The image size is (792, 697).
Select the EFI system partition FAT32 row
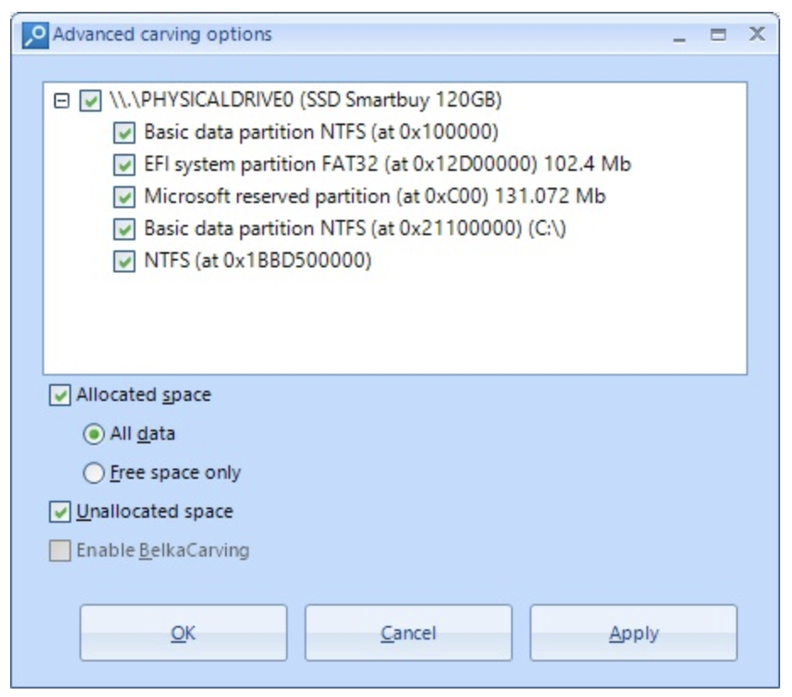point(388,165)
